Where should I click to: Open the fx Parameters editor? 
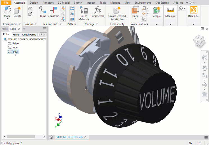(97, 11)
